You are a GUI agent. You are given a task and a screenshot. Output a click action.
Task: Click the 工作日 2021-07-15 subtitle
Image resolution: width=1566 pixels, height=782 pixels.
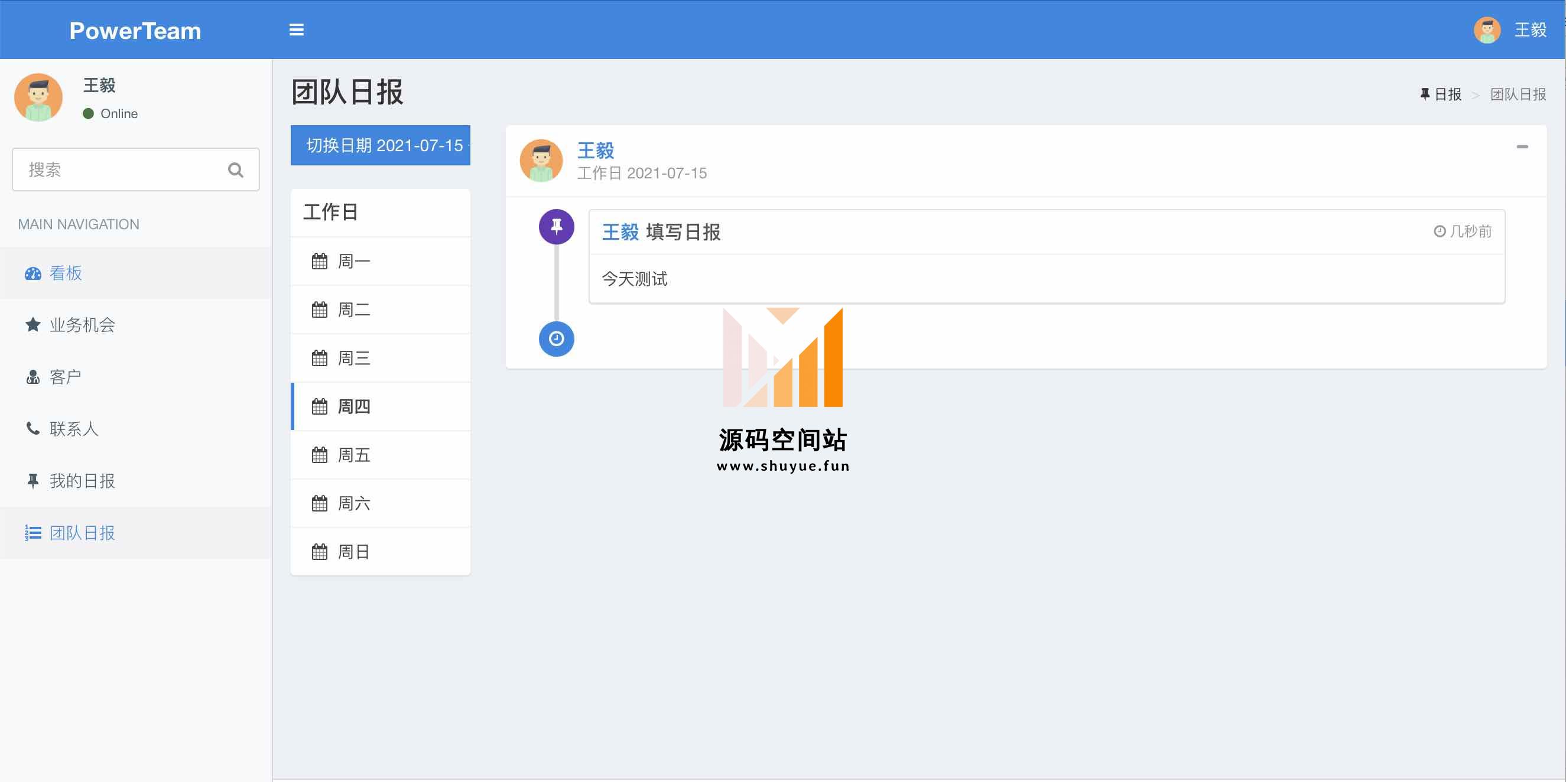(x=642, y=173)
